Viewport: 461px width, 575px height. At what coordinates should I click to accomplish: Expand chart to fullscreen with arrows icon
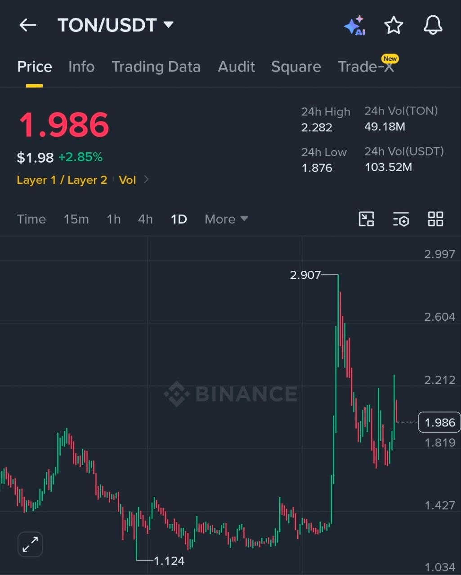coord(30,544)
